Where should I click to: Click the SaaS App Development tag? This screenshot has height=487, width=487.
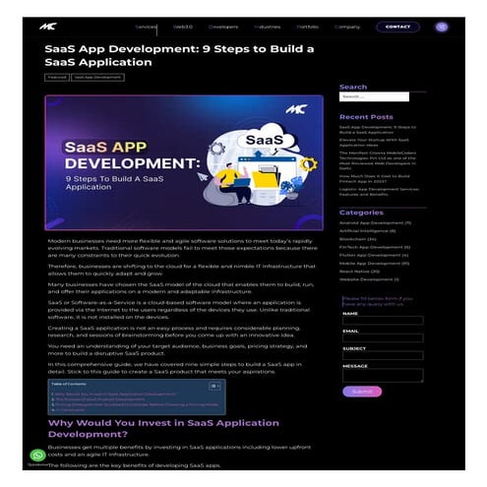pos(97,78)
